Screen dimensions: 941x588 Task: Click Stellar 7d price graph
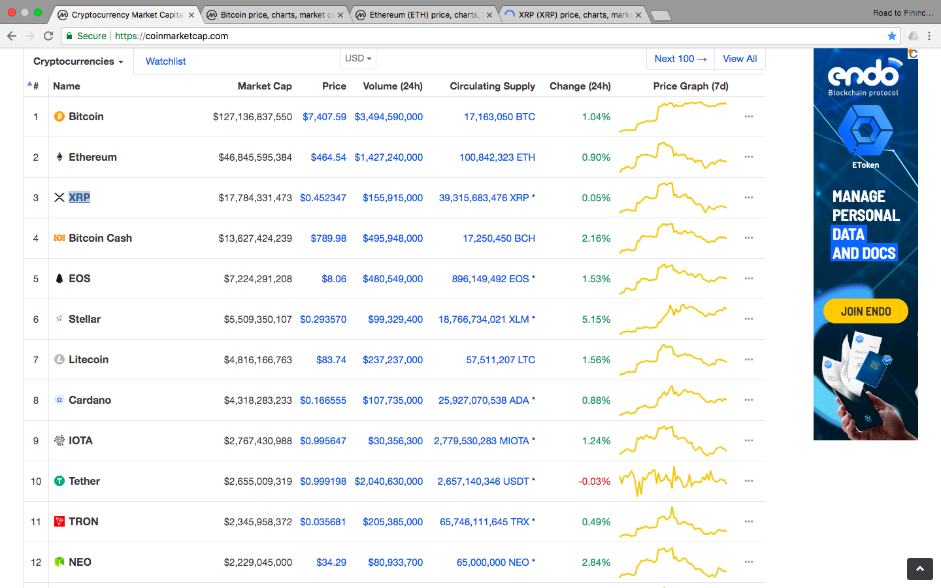(x=673, y=319)
